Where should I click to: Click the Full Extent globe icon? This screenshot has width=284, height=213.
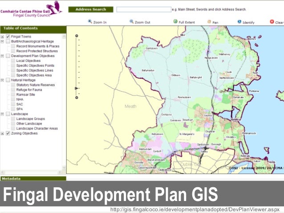click(175, 21)
